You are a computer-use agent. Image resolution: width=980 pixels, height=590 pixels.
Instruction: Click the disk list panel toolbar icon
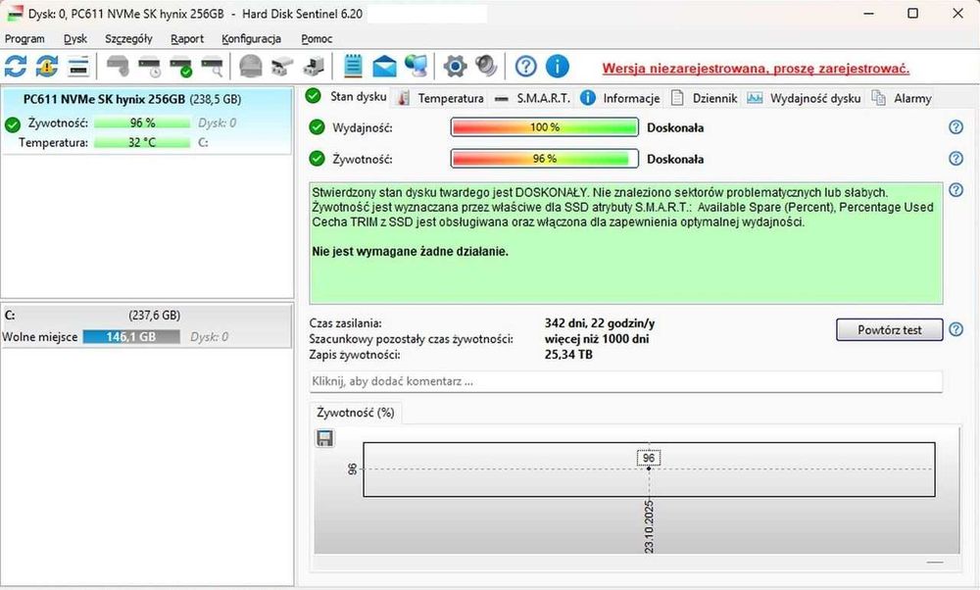tap(78, 67)
